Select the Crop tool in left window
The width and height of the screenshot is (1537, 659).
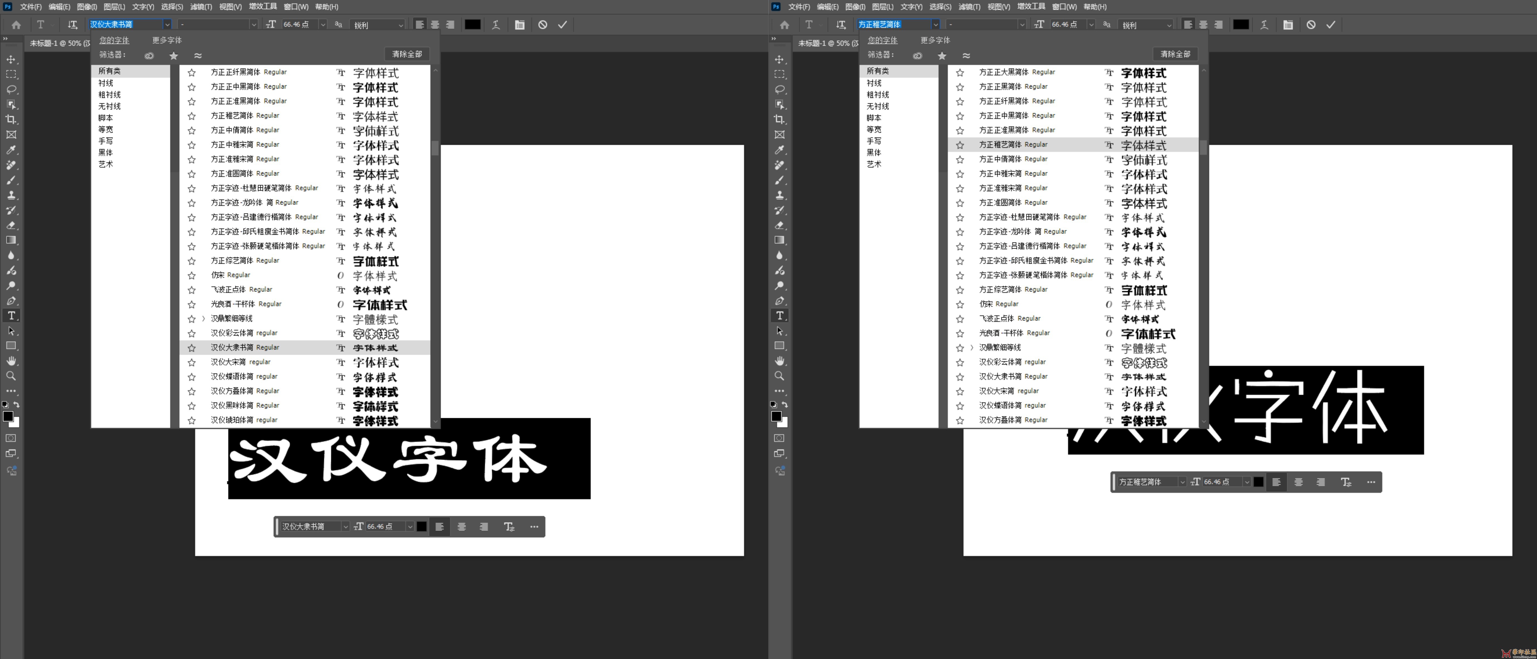pos(11,119)
